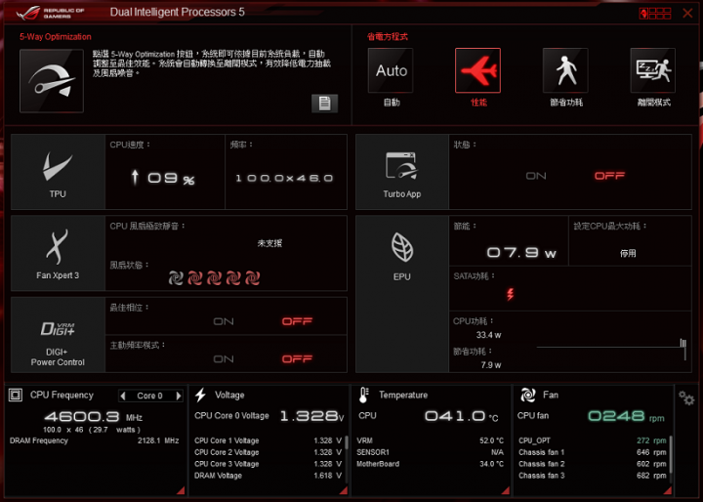Select the walking power saving mode icon
703x502 pixels.
[x=565, y=70]
